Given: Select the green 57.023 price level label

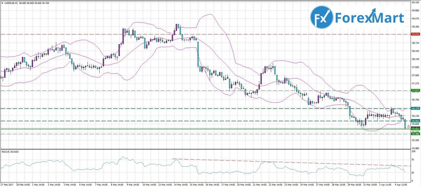Looking at the screenshot, I should pos(415,90).
